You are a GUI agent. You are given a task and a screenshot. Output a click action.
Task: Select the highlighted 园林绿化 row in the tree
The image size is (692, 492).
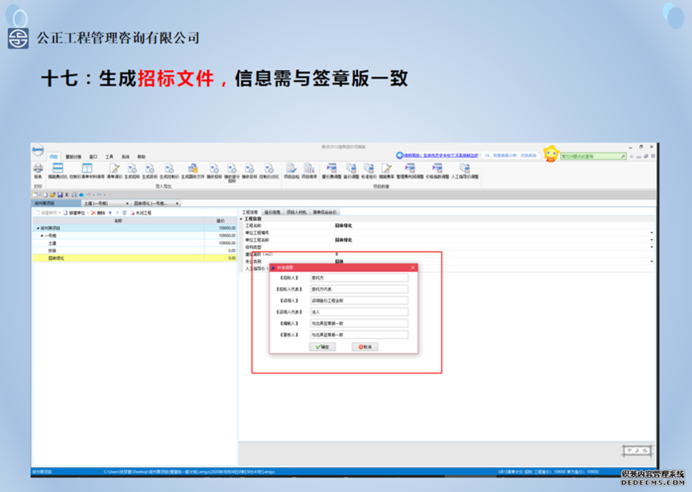click(x=135, y=258)
